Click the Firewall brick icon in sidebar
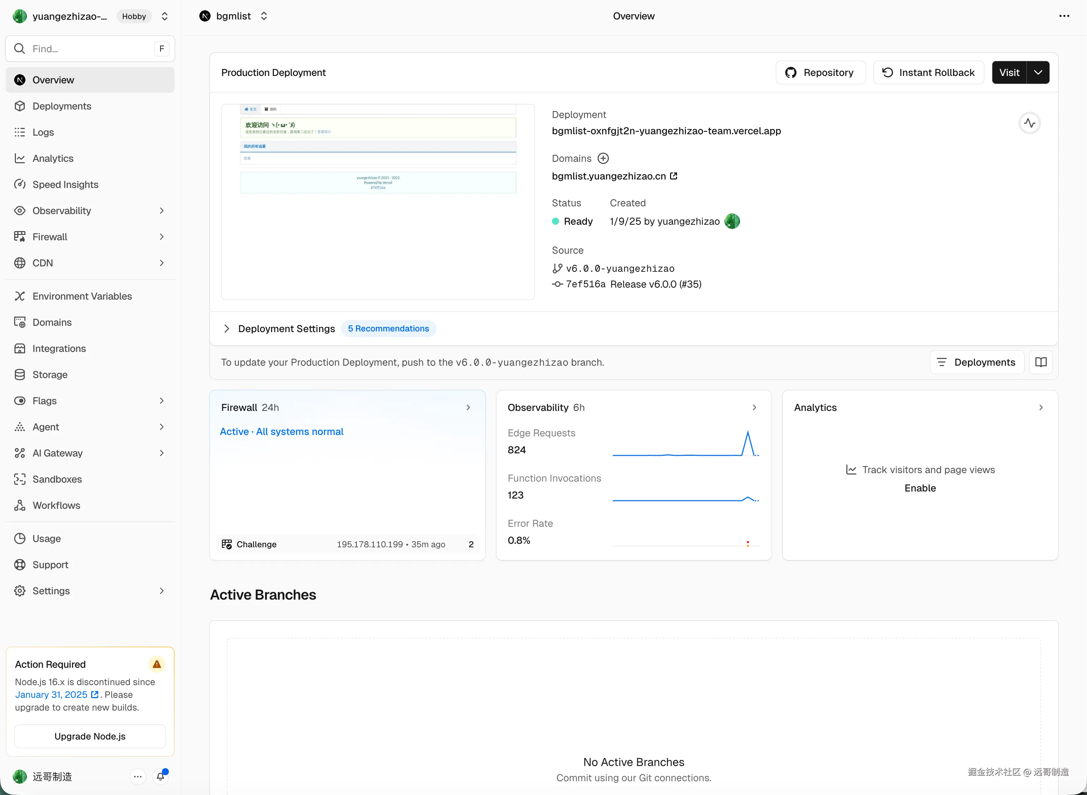Image resolution: width=1087 pixels, height=795 pixels. click(20, 237)
